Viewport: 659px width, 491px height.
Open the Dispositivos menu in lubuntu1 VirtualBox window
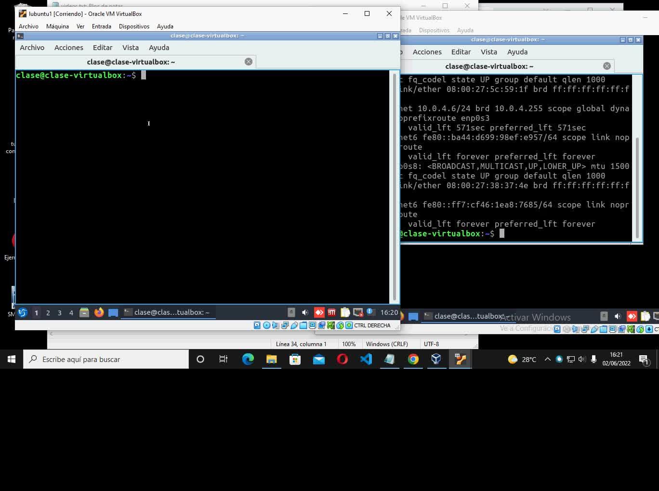pyautogui.click(x=134, y=26)
